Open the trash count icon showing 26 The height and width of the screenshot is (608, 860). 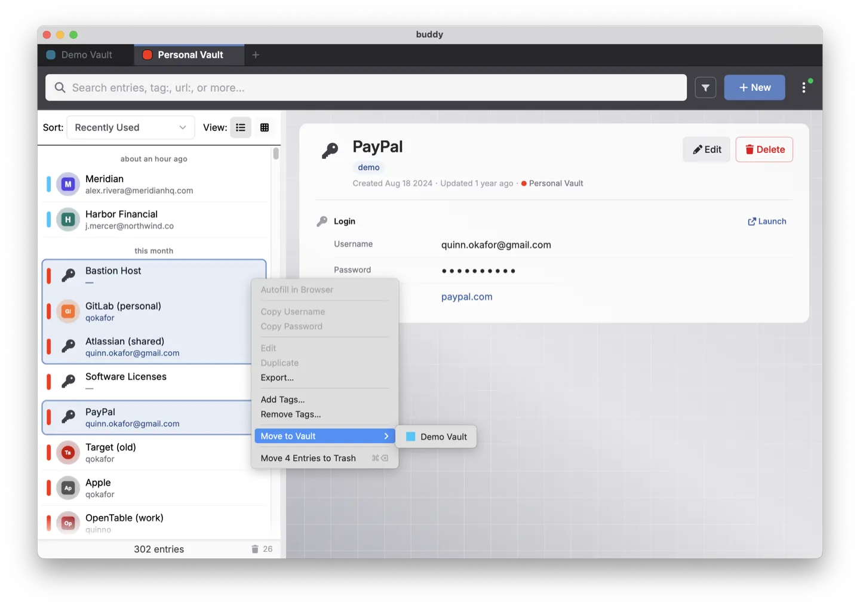[262, 549]
